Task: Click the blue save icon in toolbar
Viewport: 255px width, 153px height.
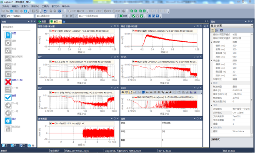Action: pyautogui.click(x=12, y=11)
